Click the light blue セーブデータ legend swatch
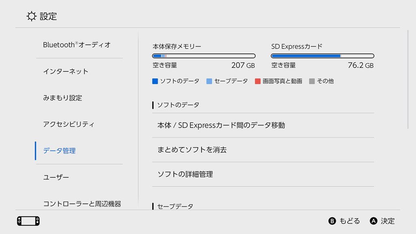This screenshot has height=234, width=416. point(209,81)
